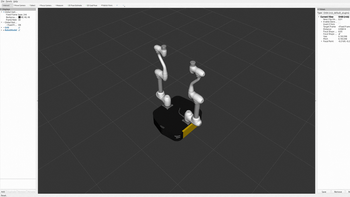
Task: Expand the Focal Point property
Action: pyautogui.click(x=321, y=41)
